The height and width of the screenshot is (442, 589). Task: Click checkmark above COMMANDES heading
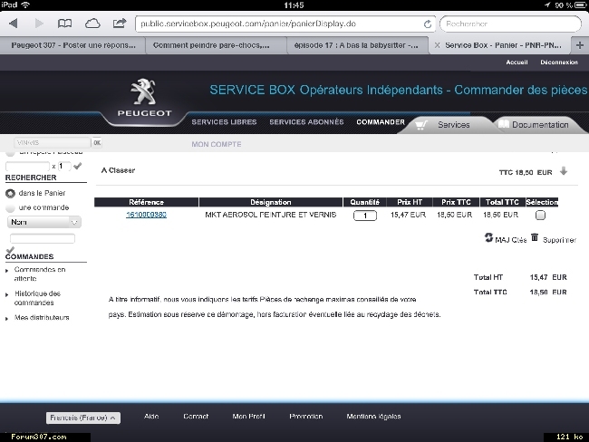pyautogui.click(x=10, y=250)
